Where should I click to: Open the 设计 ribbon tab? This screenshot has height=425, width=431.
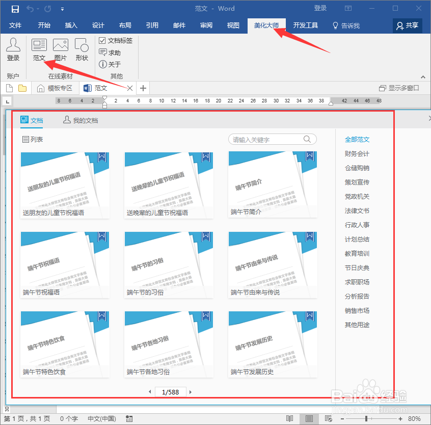(x=98, y=25)
